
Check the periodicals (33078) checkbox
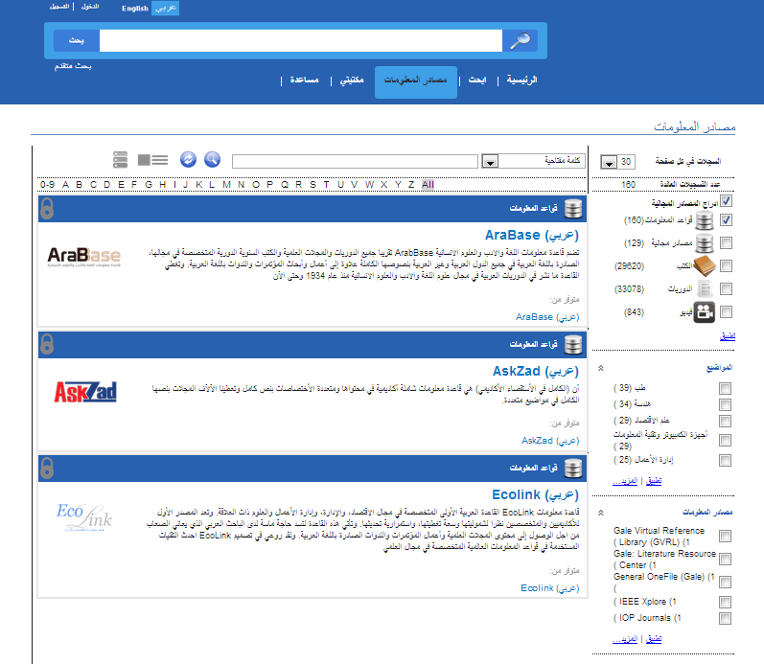pyautogui.click(x=726, y=289)
